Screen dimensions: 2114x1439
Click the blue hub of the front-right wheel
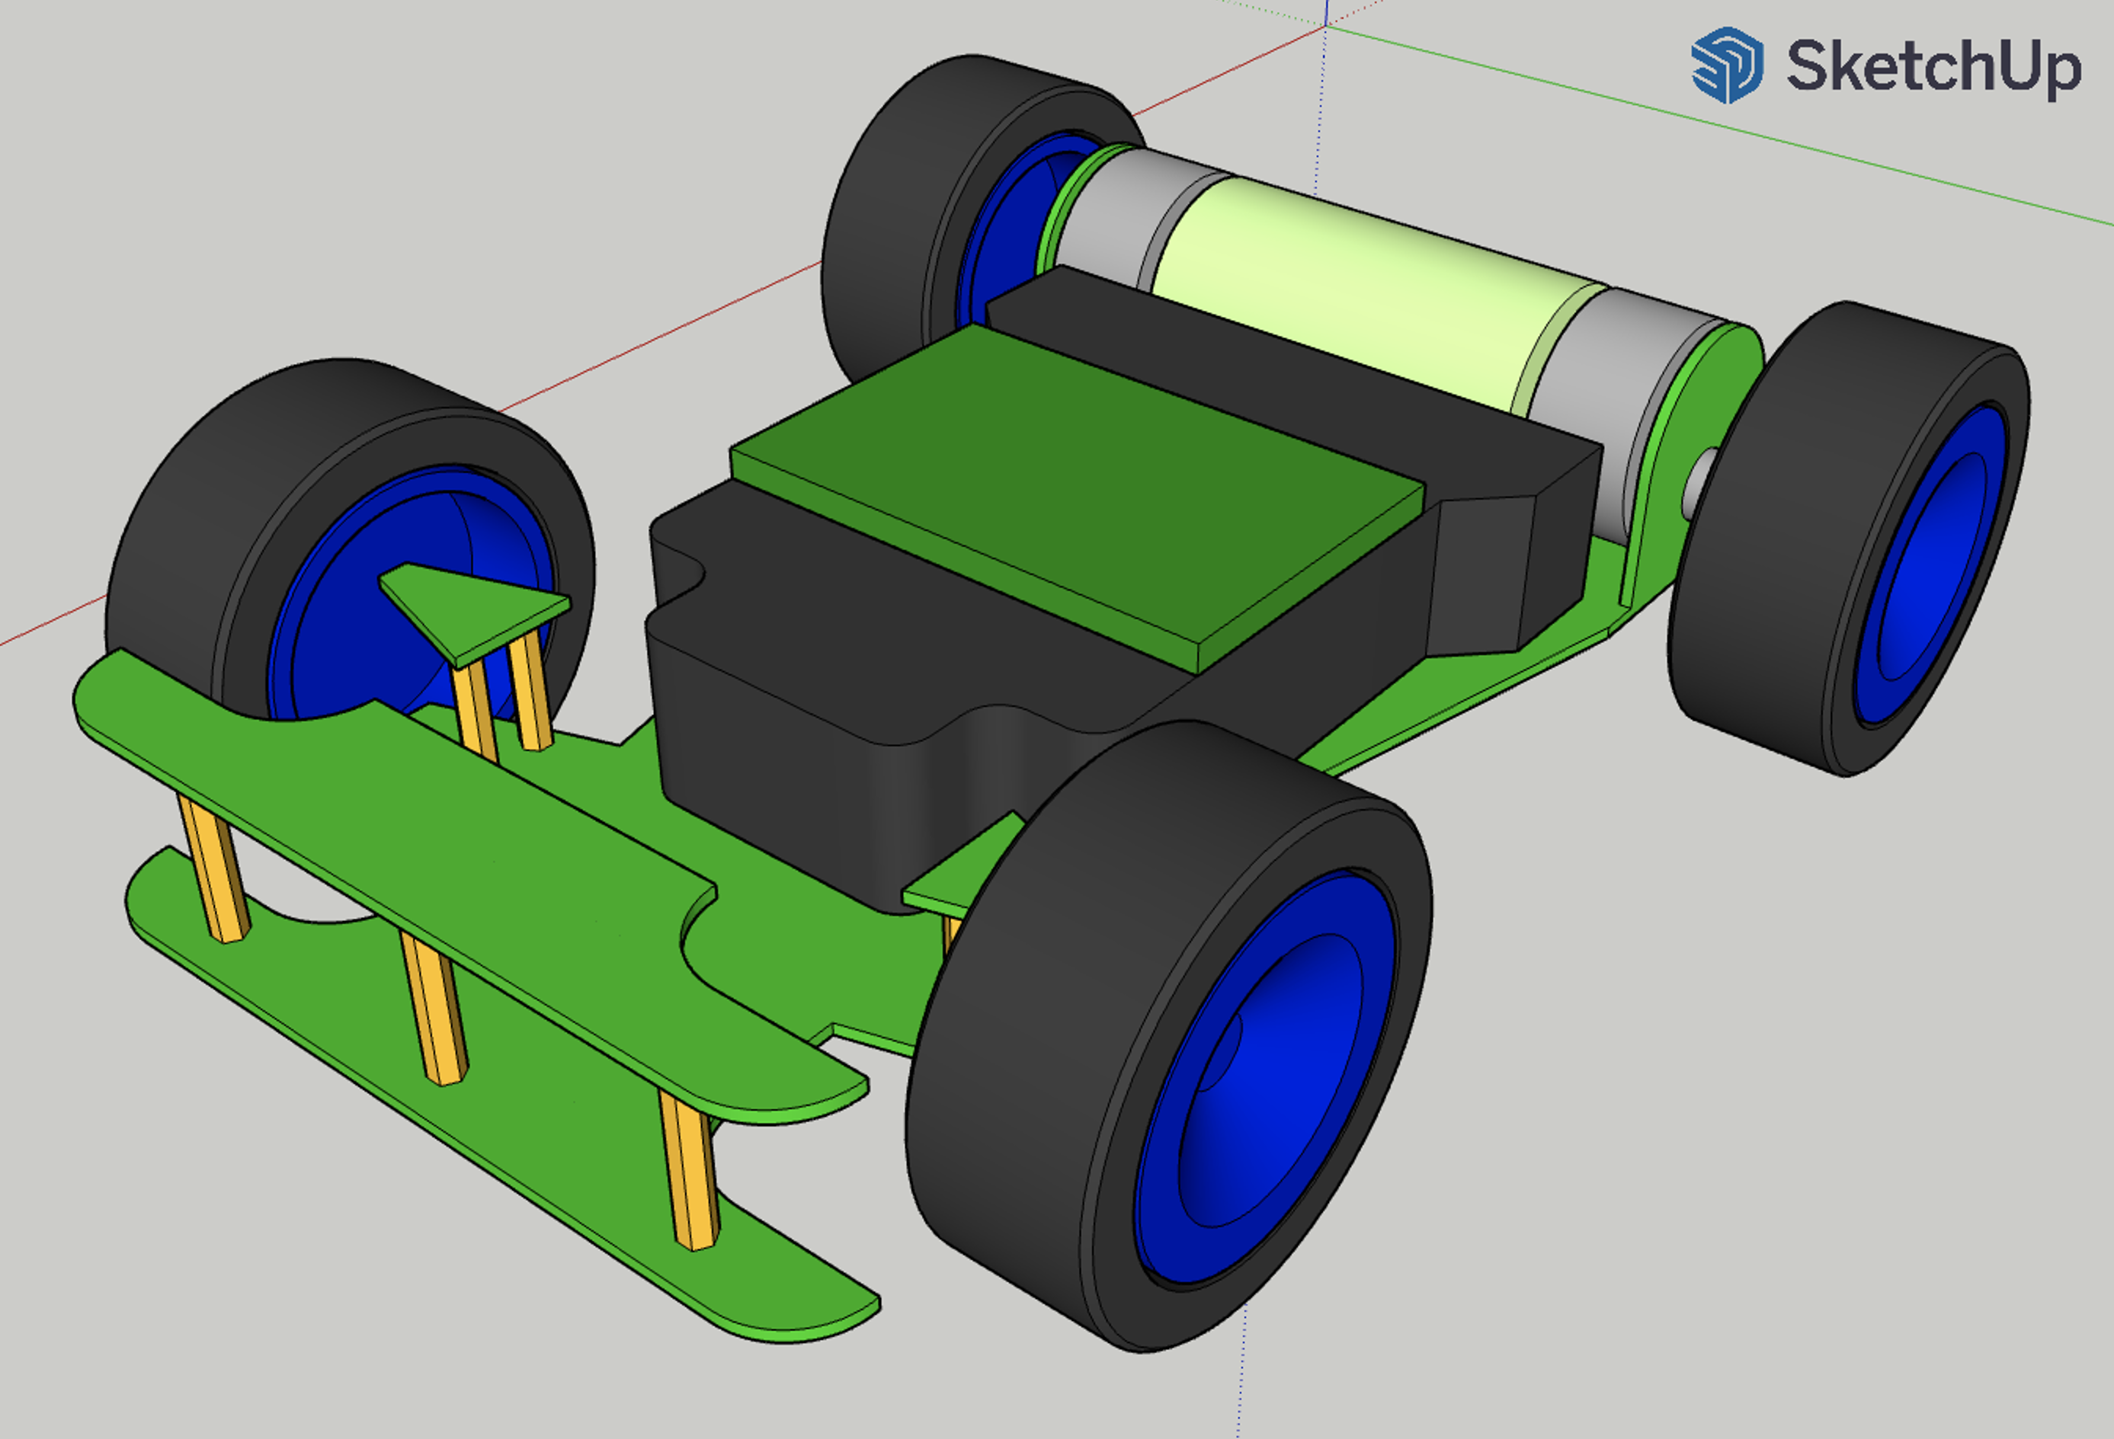(1267, 1078)
